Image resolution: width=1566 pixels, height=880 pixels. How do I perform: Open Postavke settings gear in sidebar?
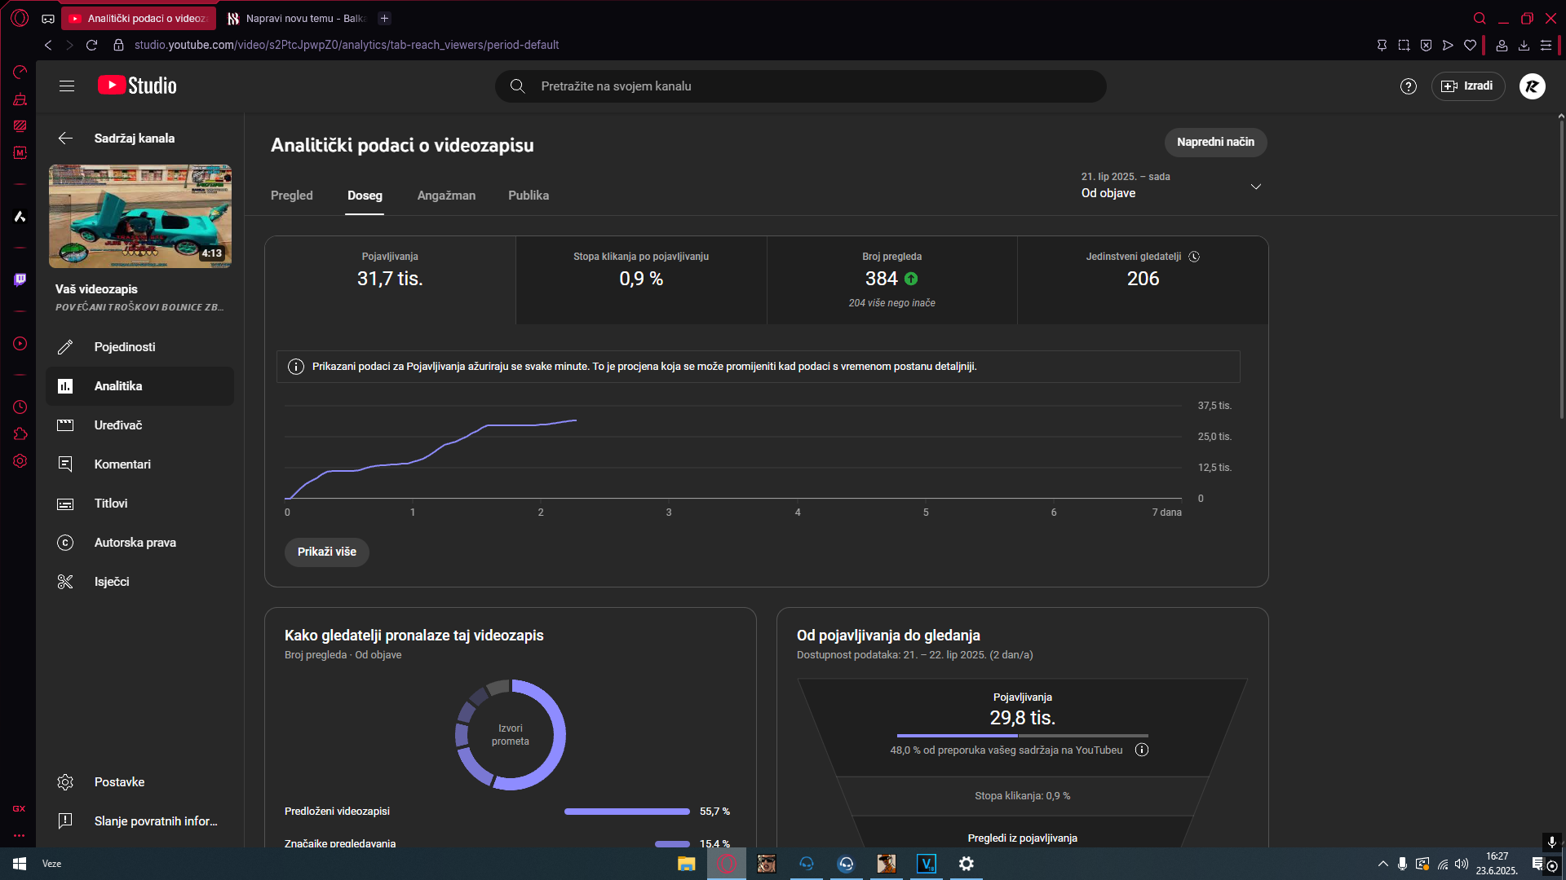click(119, 782)
